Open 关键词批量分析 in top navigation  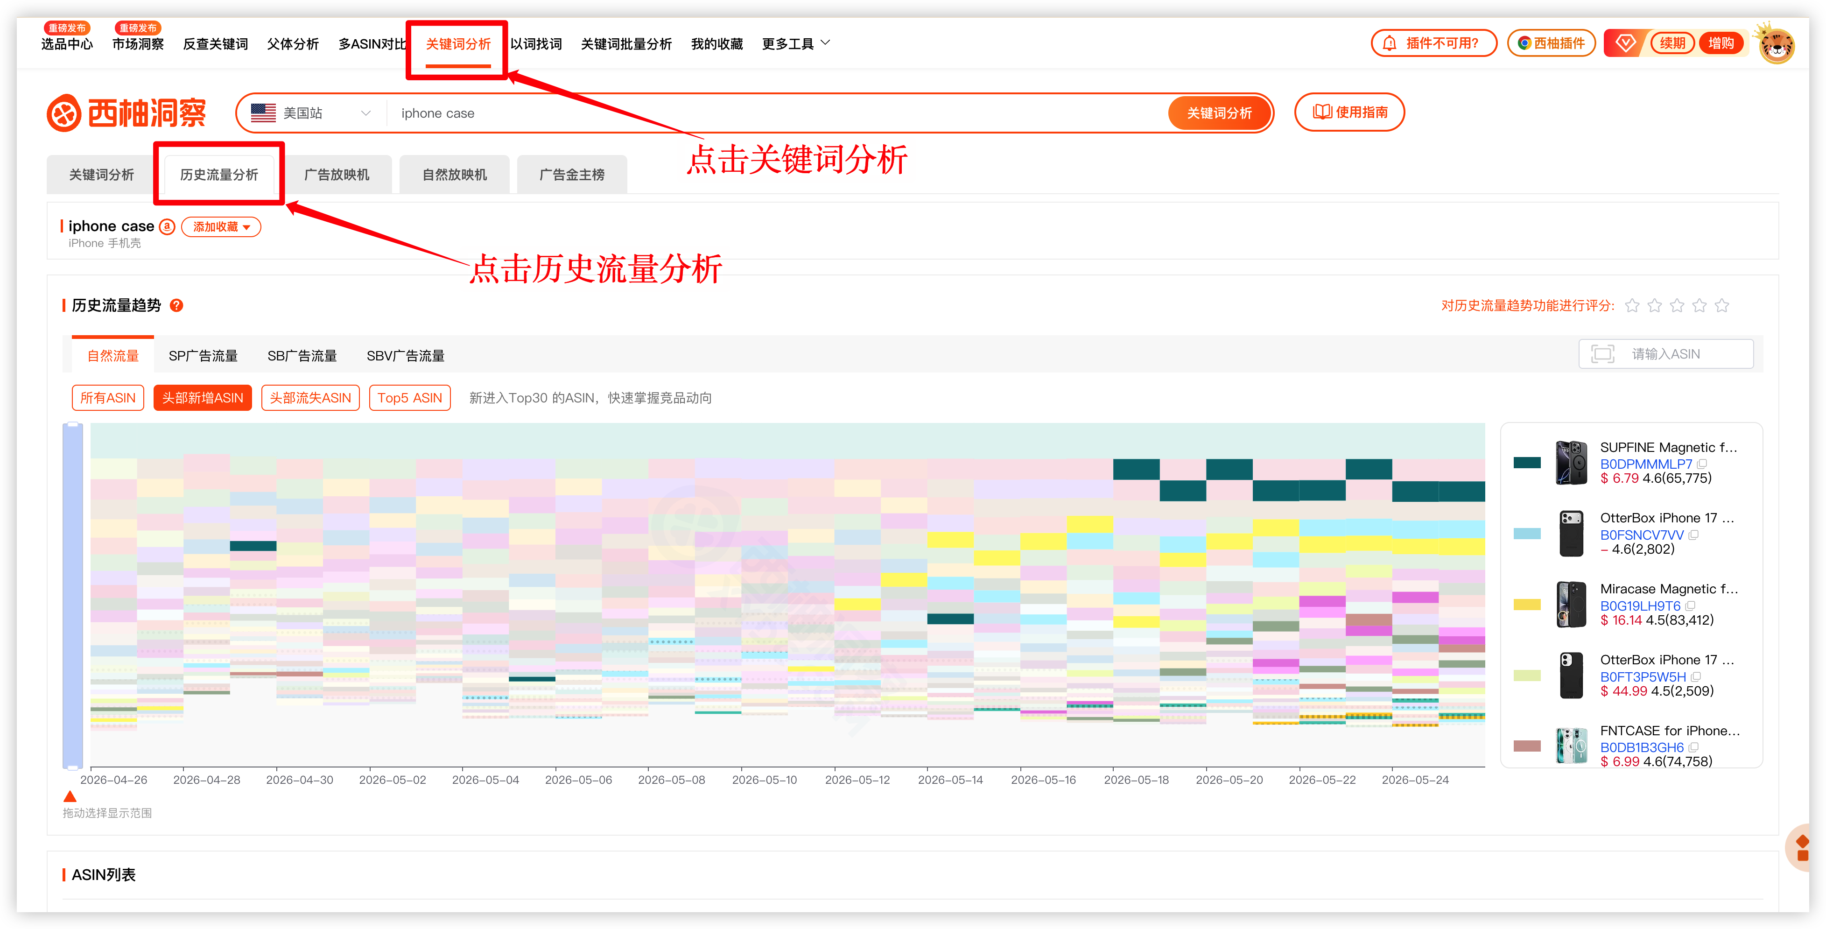(626, 44)
